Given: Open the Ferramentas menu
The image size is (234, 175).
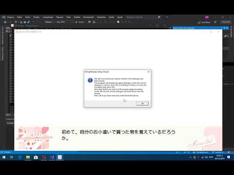Looking at the screenshot, I should coord(89,17).
